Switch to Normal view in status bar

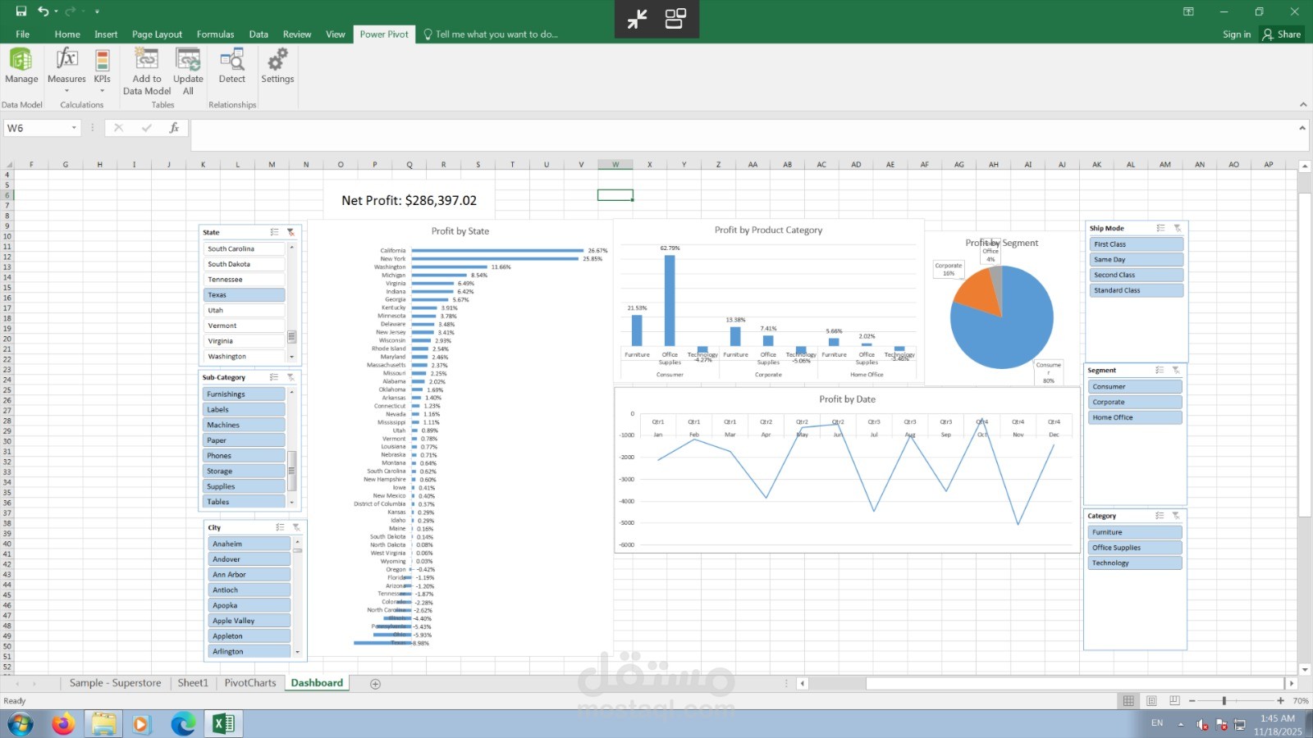(1128, 701)
